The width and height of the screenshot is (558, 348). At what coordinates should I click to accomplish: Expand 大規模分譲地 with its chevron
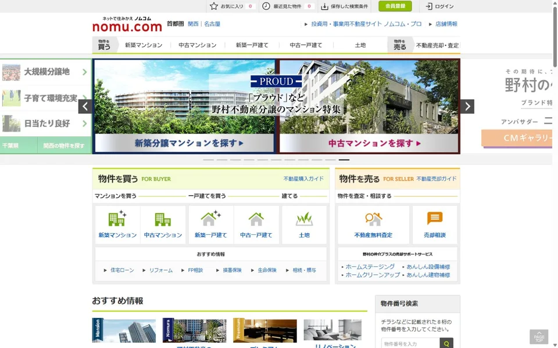[85, 72]
